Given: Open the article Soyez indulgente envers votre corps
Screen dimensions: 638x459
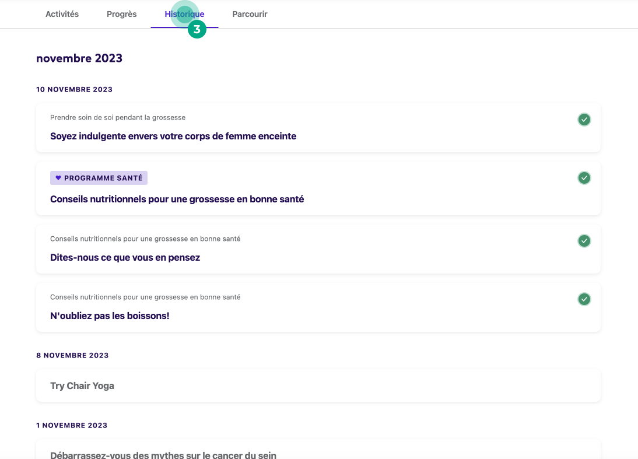Looking at the screenshot, I should point(173,136).
